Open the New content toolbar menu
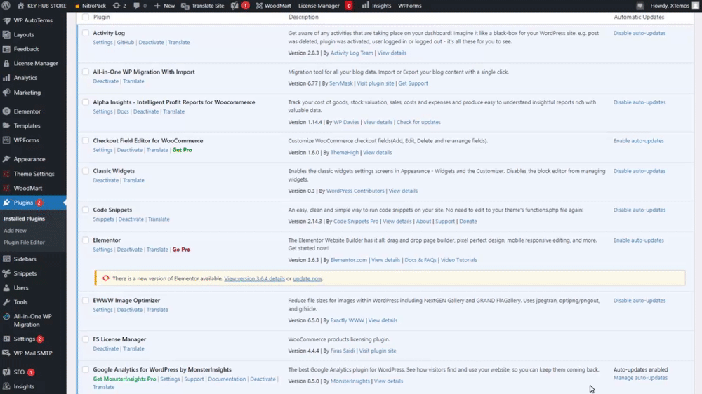The height and width of the screenshot is (394, 702). [164, 6]
